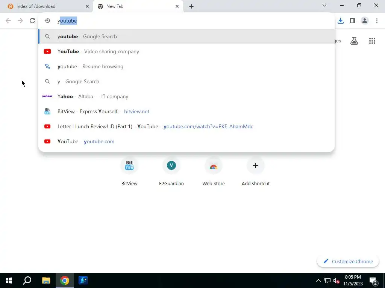385x288 pixels.
Task: Switch to Index of /download tab
Action: click(x=46, y=6)
